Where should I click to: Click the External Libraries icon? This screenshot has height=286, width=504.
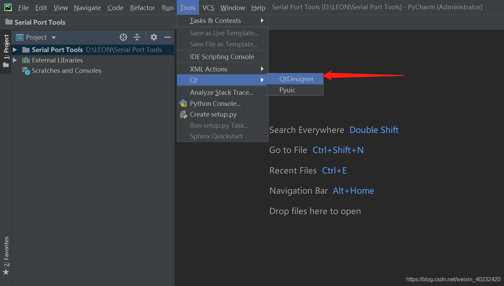(x=26, y=60)
